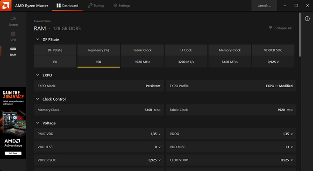Click the AMD Ryzen Master title
This screenshot has width=313, height=171.
click(32, 6)
